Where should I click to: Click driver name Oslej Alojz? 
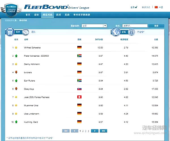point(29,89)
